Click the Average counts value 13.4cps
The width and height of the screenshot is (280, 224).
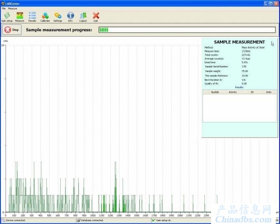[246, 59]
